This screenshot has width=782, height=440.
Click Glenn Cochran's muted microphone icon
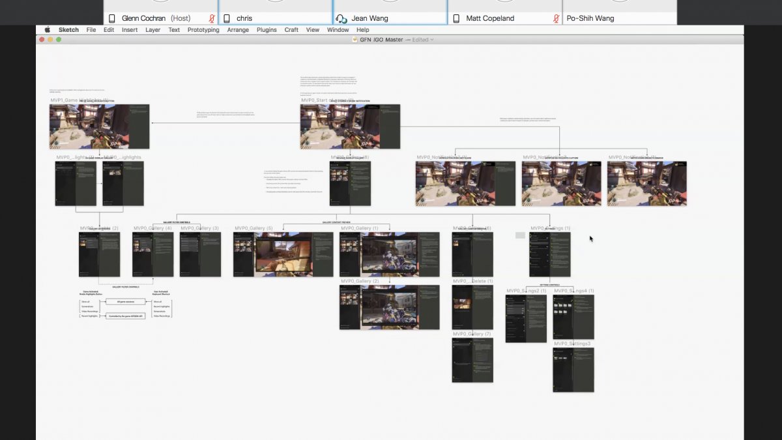tap(212, 18)
